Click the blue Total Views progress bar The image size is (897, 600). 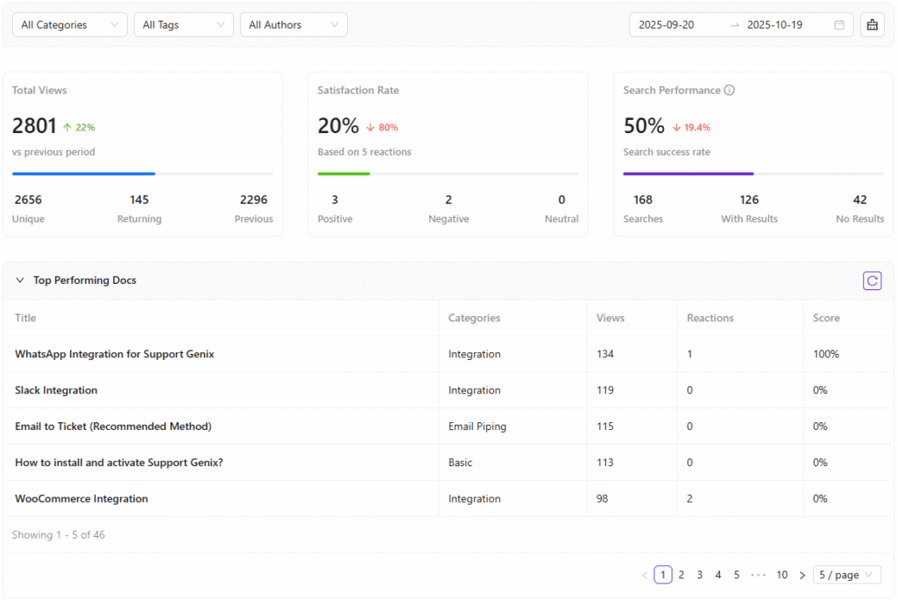point(84,173)
